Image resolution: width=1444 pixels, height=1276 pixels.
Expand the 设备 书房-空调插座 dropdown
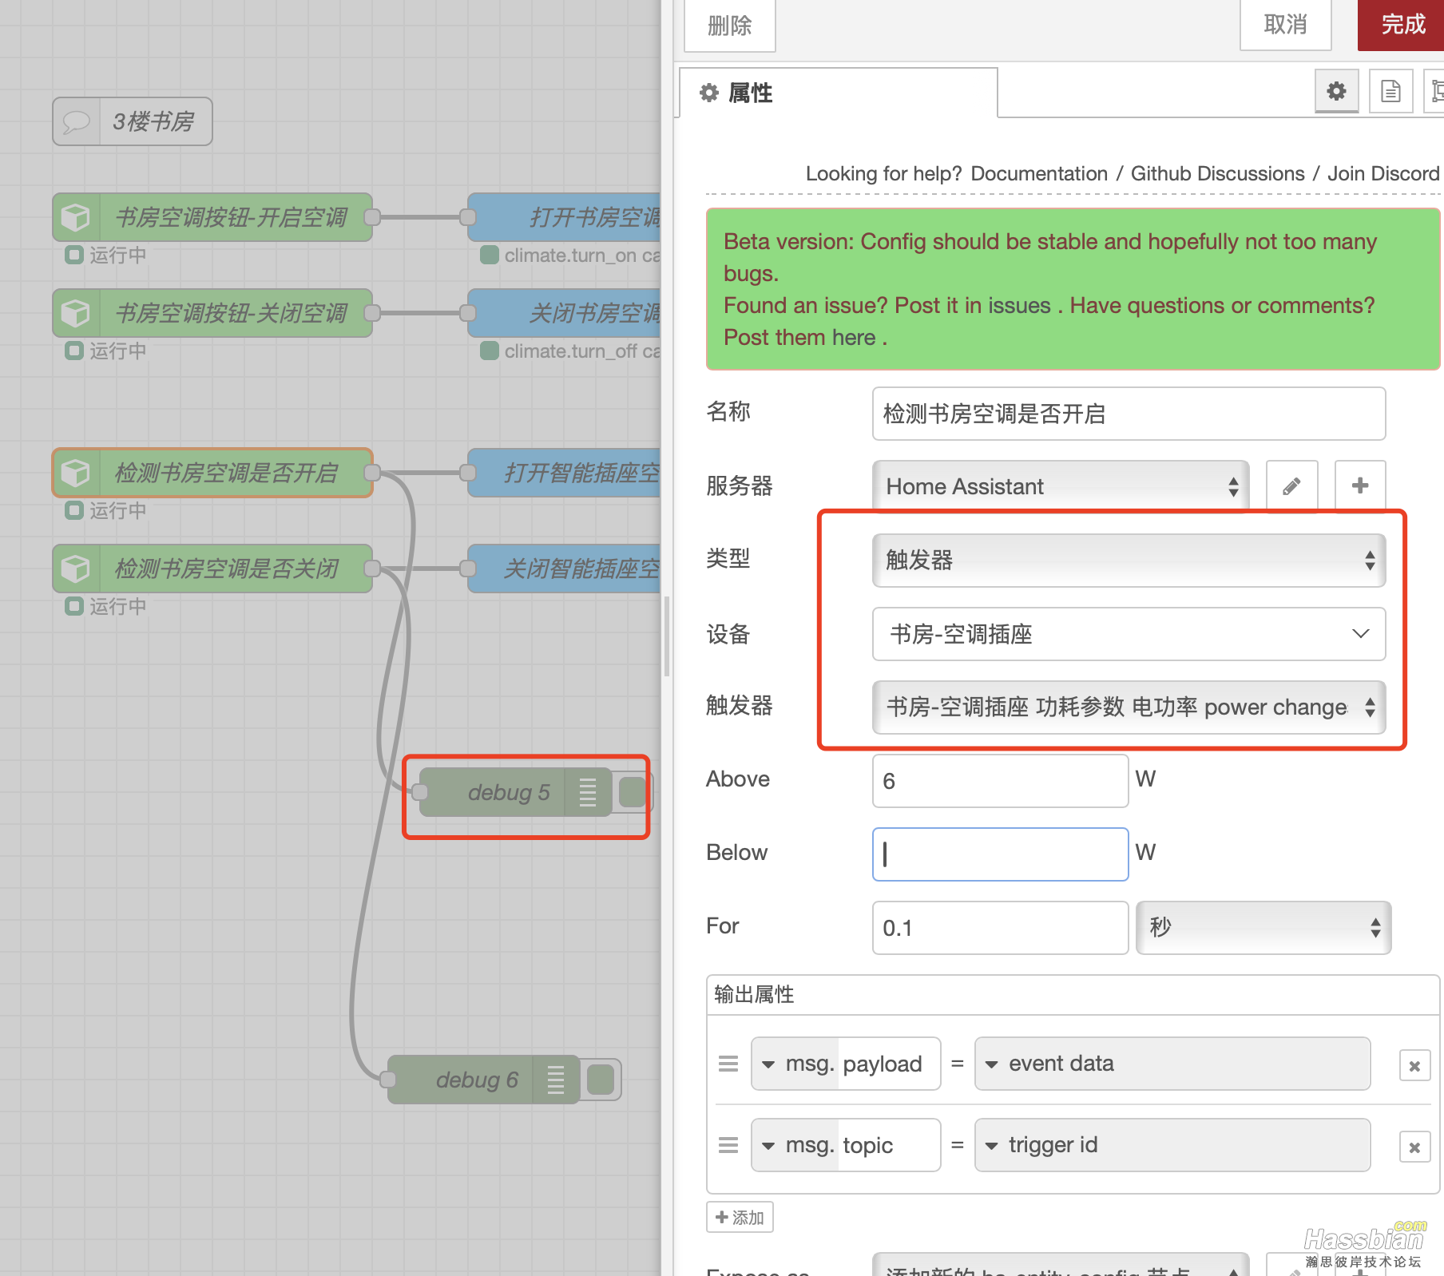pyautogui.click(x=1128, y=634)
